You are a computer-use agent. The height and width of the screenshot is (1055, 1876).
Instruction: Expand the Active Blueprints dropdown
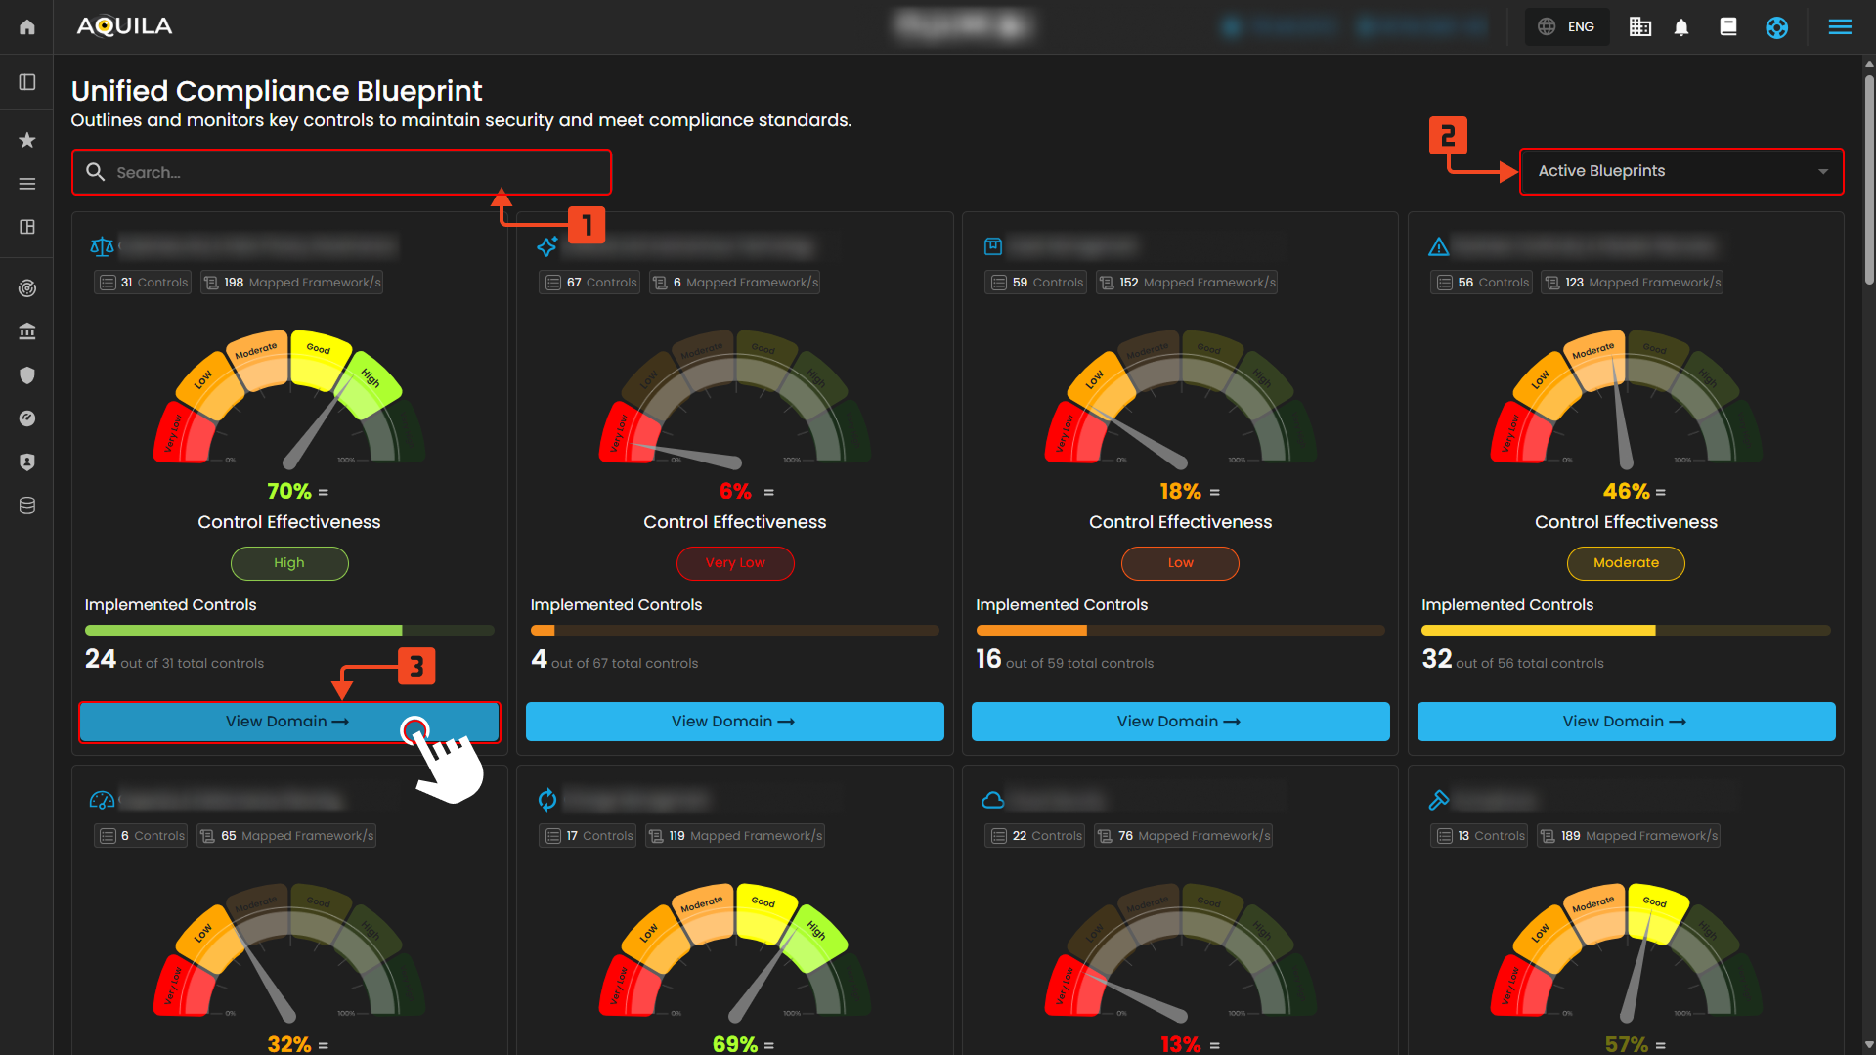click(x=1680, y=171)
